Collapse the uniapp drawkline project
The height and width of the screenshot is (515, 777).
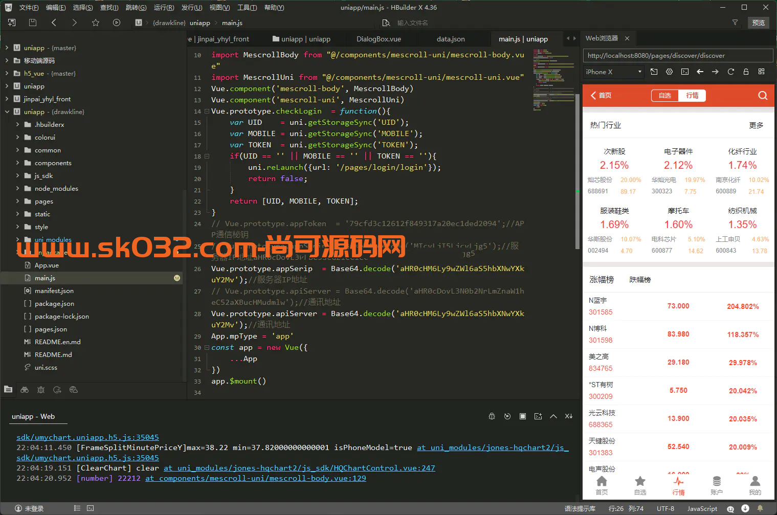pyautogui.click(x=7, y=111)
